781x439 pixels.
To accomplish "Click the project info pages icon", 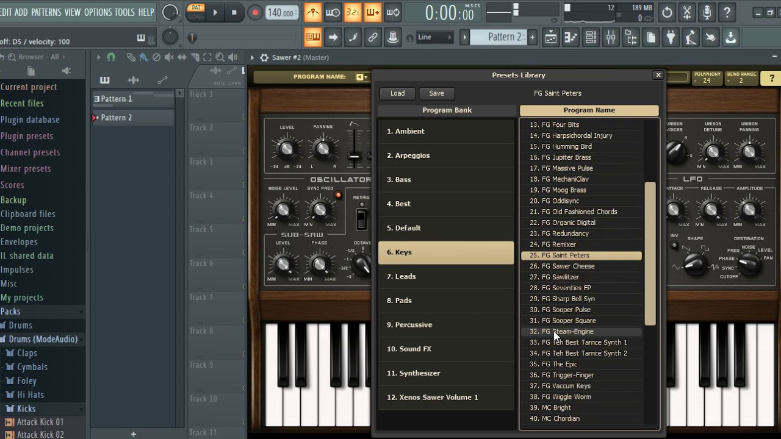I will click(x=651, y=38).
